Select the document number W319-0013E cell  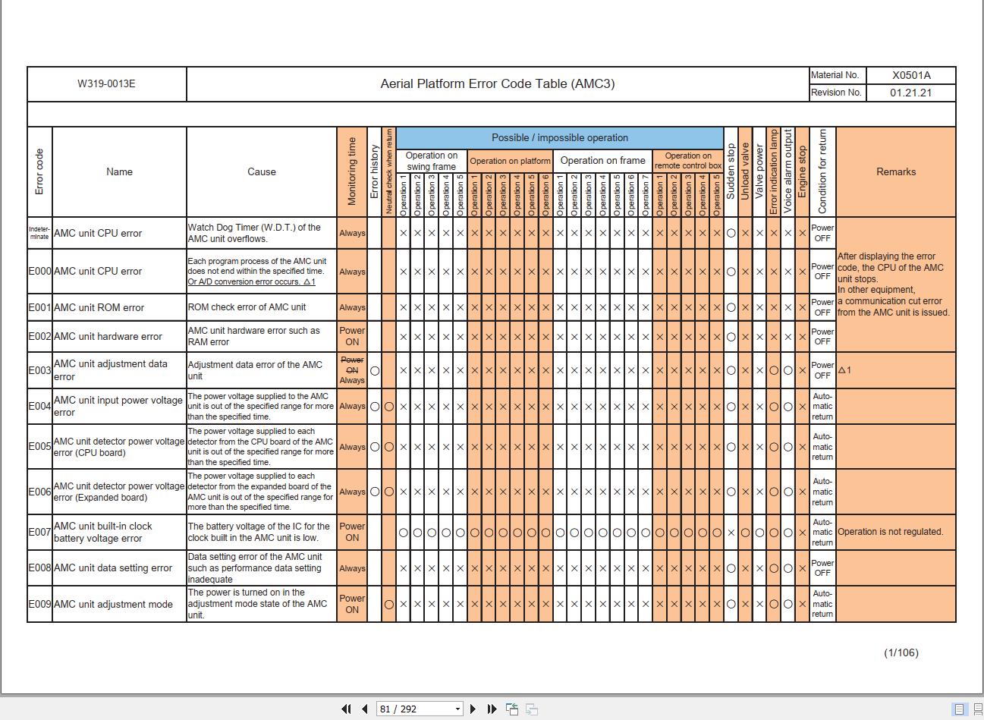pyautogui.click(x=106, y=83)
